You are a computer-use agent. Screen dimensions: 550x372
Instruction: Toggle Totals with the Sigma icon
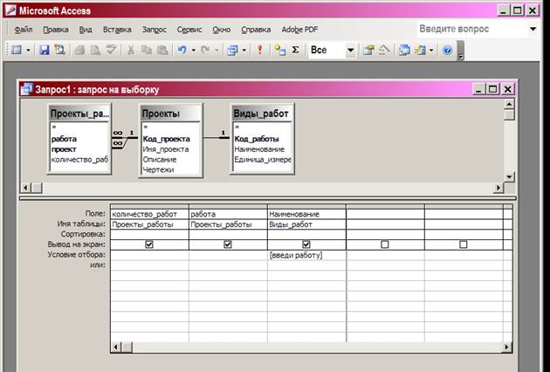(295, 50)
